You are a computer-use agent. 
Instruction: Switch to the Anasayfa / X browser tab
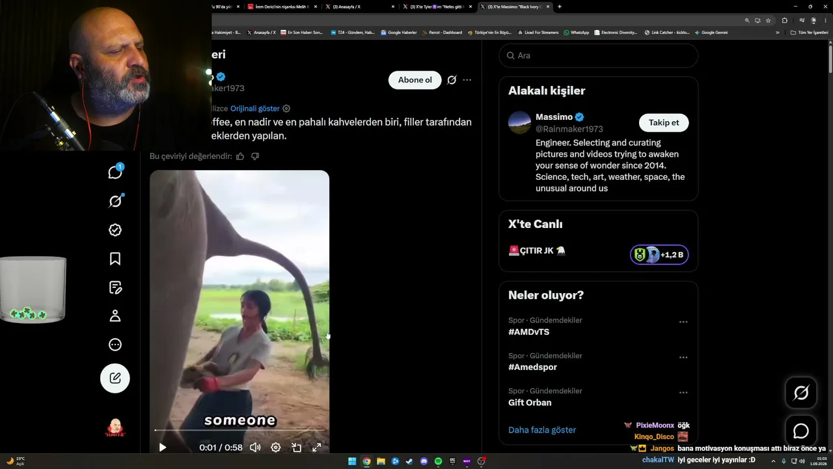(x=359, y=7)
